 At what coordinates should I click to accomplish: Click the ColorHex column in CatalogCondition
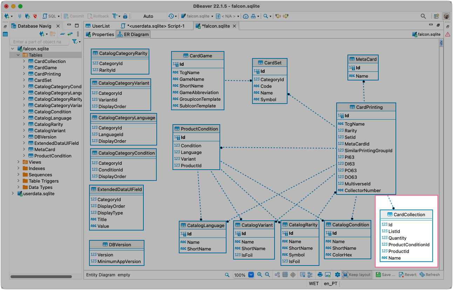pyautogui.click(x=342, y=255)
